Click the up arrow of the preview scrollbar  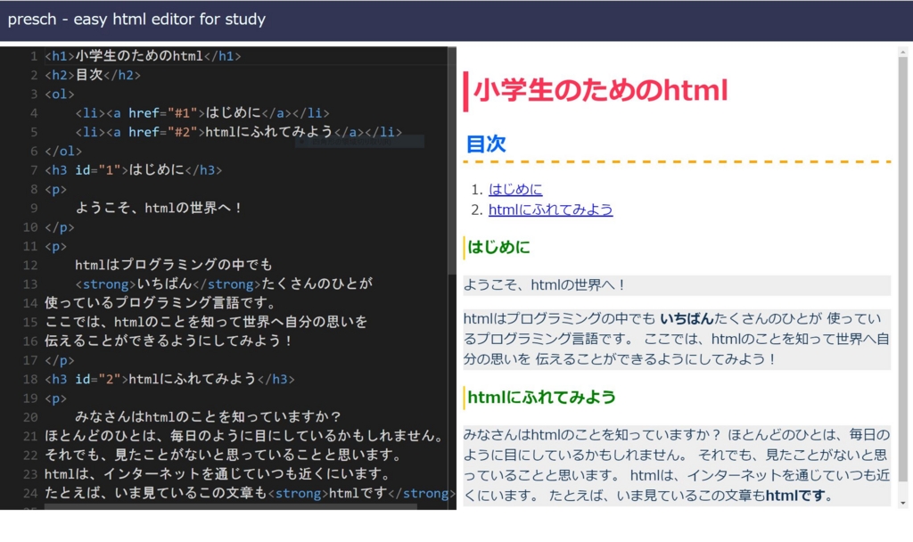point(902,53)
